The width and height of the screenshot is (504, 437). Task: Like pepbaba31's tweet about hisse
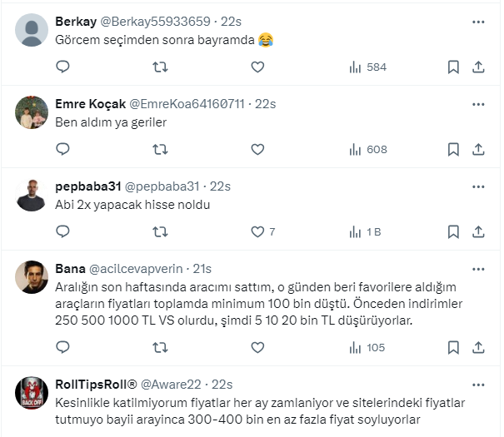[x=257, y=231]
